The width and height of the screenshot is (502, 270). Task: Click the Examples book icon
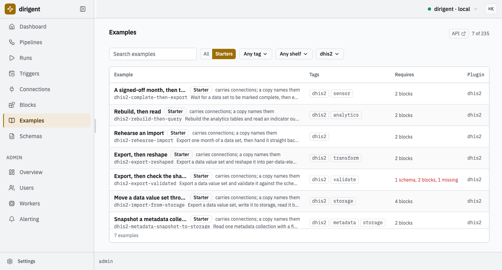click(12, 121)
